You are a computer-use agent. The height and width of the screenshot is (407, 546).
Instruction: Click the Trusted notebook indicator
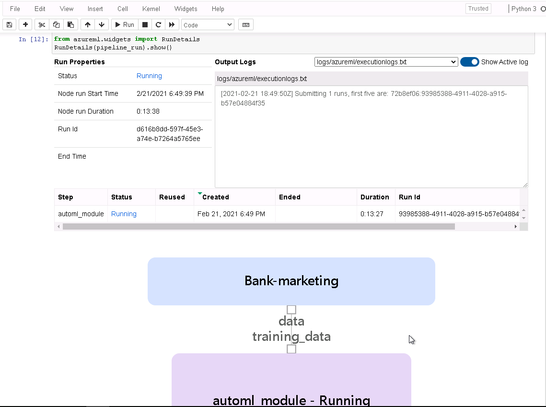click(478, 9)
